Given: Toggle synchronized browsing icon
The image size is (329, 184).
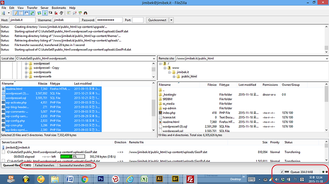Looking at the screenshot, I should (x=80, y=13).
